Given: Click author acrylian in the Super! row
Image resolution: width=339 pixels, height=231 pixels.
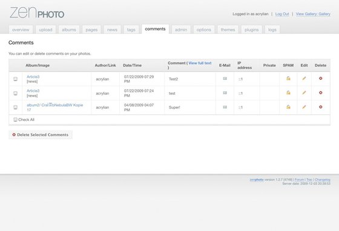Looking at the screenshot, I should pyautogui.click(x=102, y=107).
